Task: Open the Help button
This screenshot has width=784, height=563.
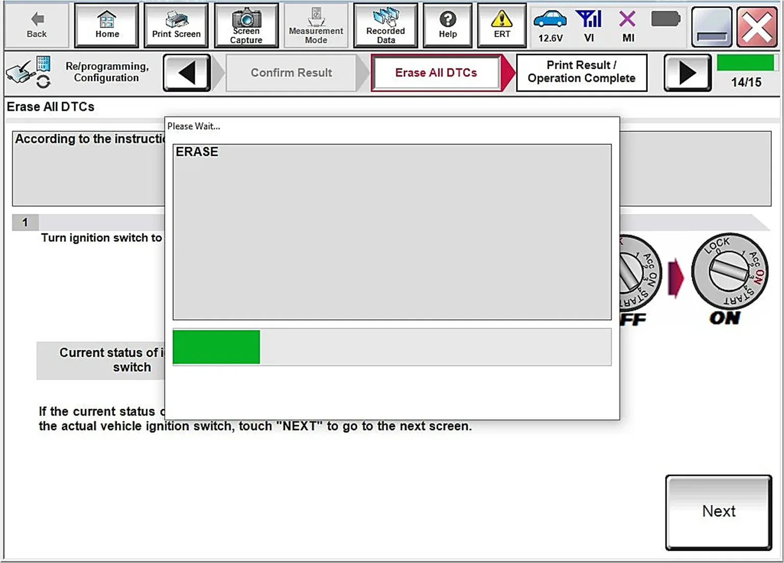Action: pos(448,25)
